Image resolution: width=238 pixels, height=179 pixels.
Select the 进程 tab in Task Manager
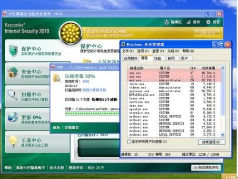(x=146, y=58)
